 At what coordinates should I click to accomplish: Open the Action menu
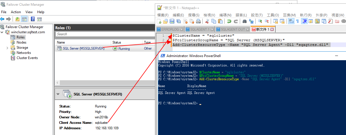click(16, 12)
